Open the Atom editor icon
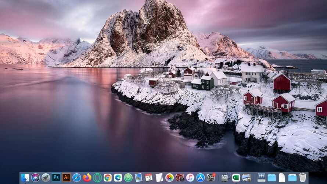This screenshot has width=327, height=184. 128,177
